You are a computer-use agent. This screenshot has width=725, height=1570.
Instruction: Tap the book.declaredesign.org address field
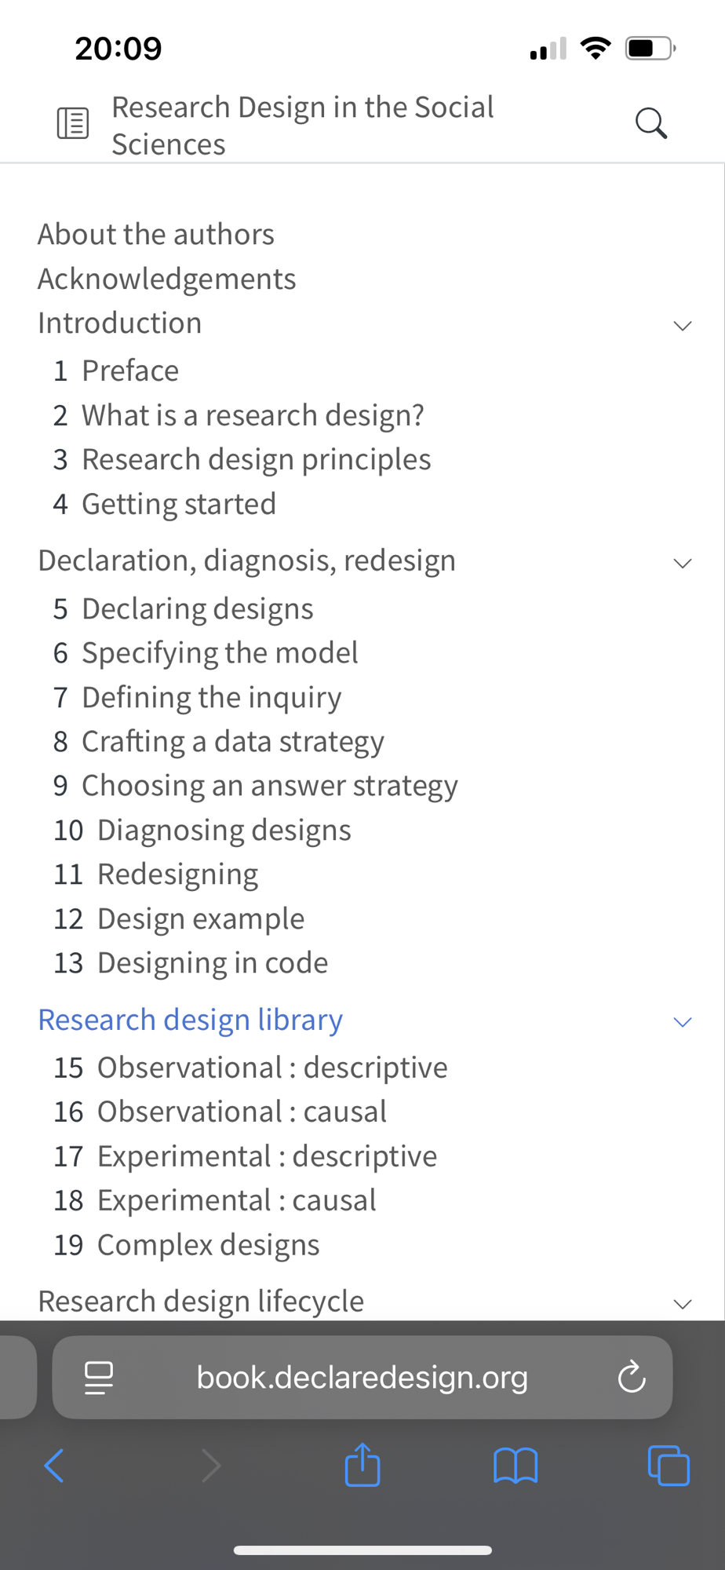pos(362,1378)
